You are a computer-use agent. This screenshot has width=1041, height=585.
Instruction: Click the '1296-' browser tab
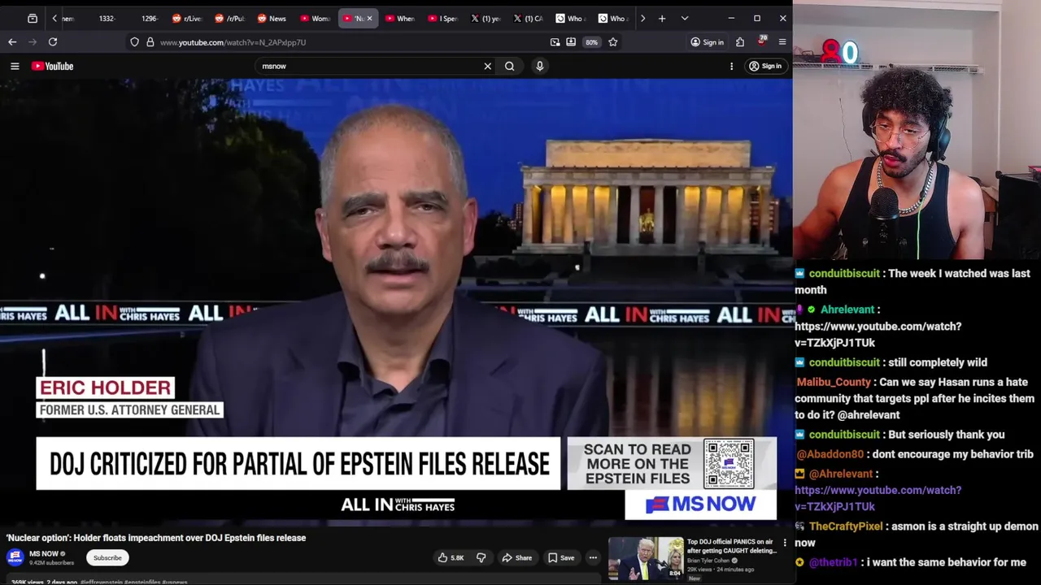(150, 18)
